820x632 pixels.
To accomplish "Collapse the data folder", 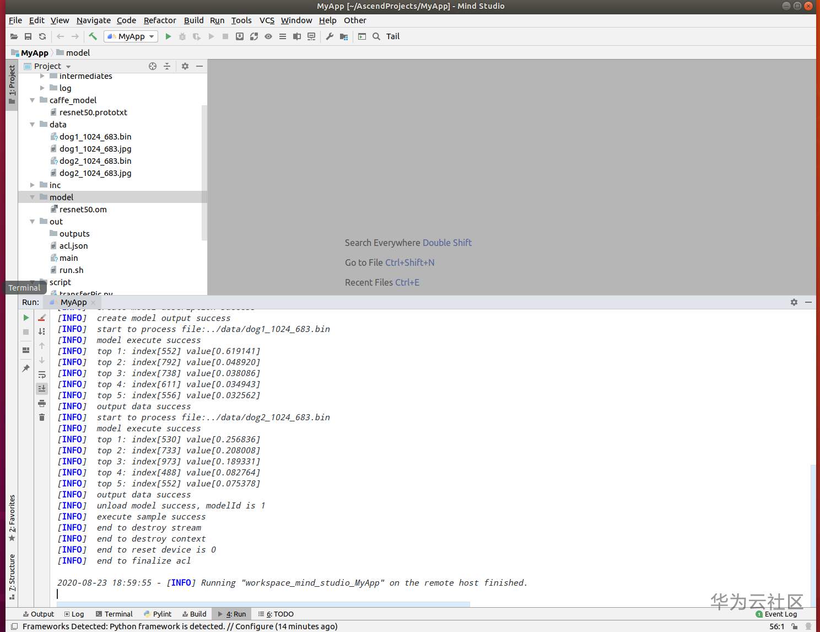I will [33, 125].
